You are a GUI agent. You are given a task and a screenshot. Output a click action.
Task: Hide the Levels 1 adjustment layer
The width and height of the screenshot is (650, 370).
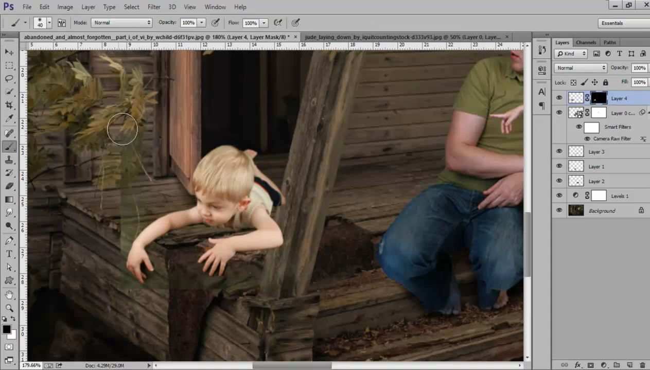coord(559,196)
